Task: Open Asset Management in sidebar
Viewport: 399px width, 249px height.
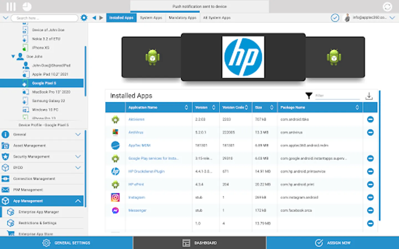Action: click(x=42, y=146)
